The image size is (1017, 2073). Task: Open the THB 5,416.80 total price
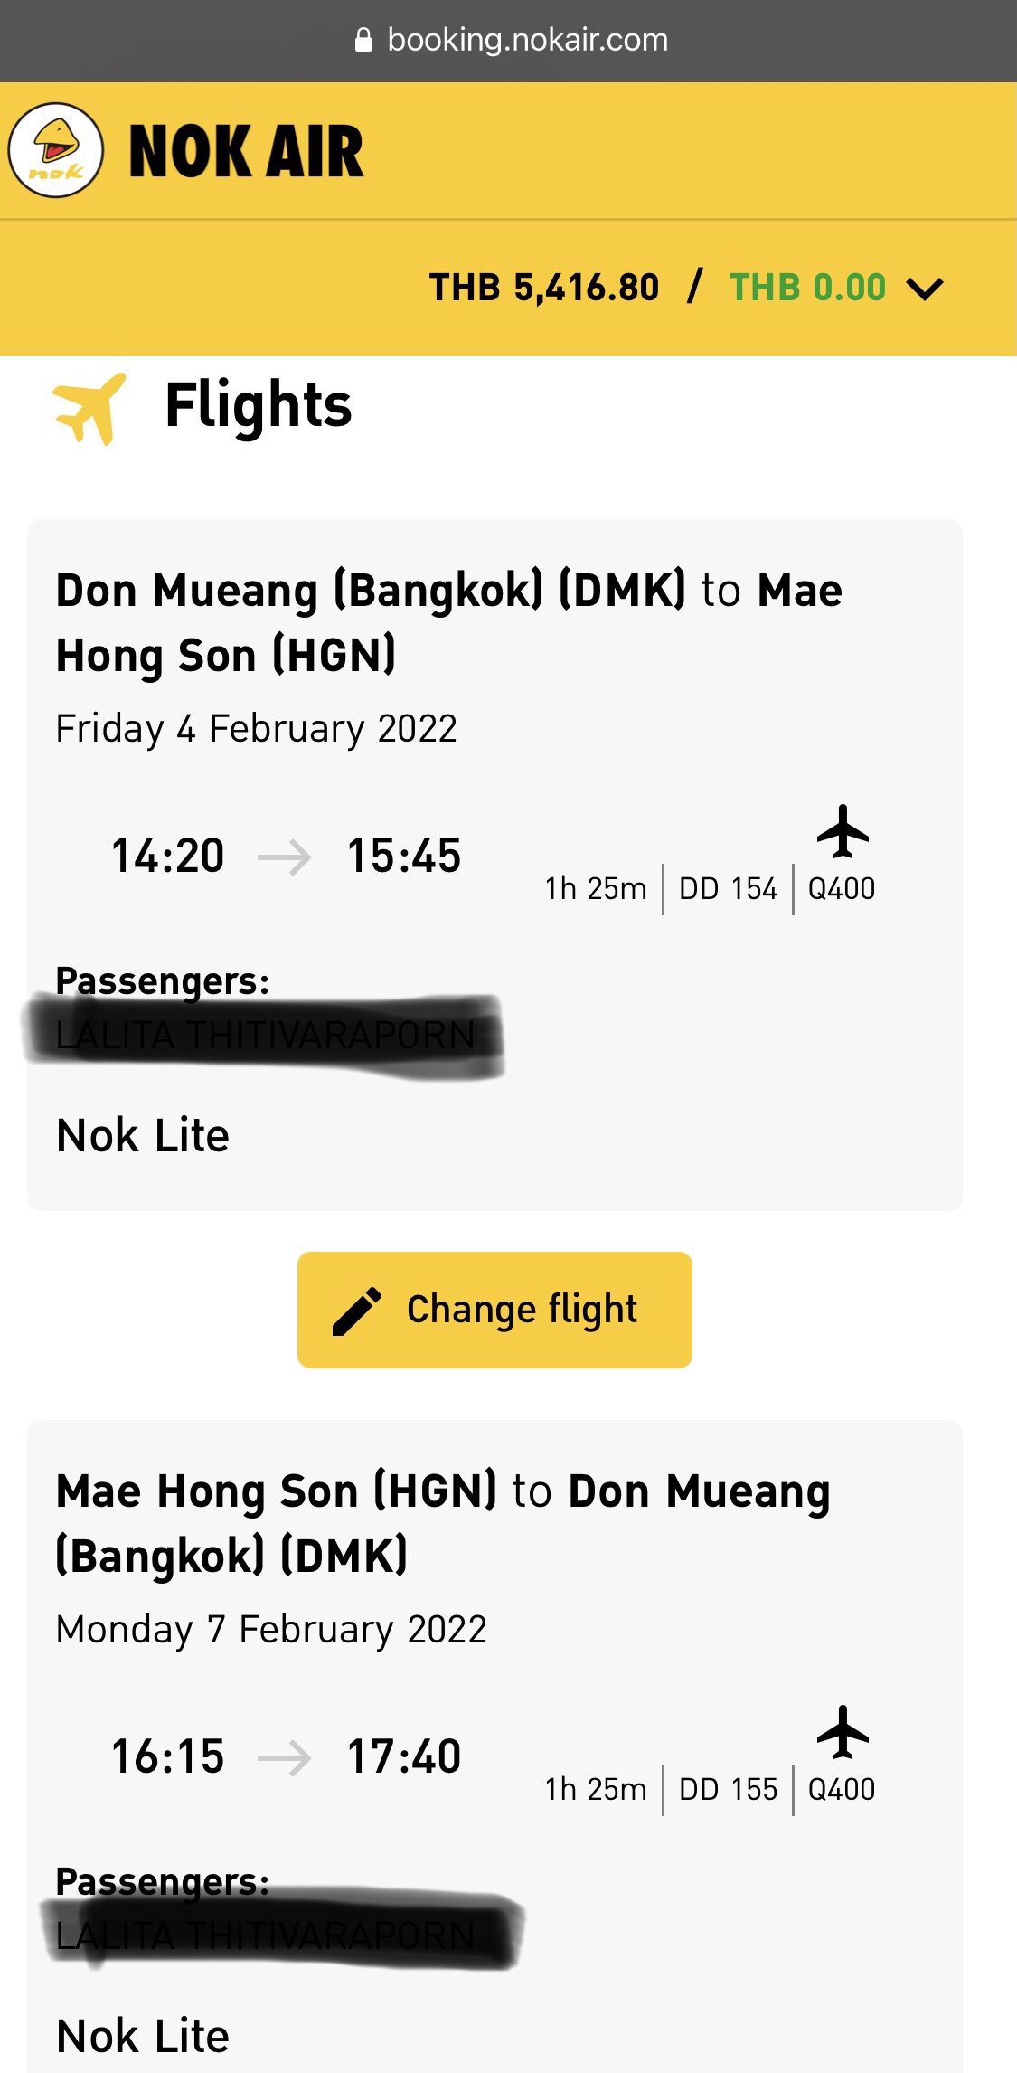544,288
